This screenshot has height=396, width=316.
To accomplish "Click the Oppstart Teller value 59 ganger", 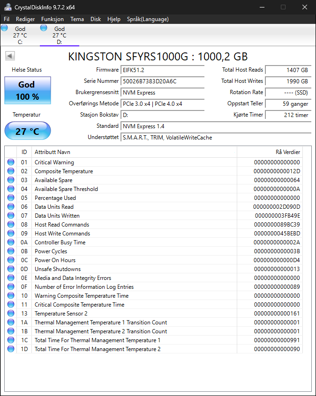I will 288,104.
